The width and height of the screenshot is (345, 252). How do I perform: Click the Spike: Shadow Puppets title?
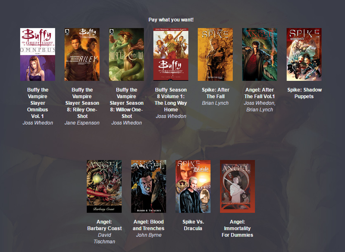(304, 93)
